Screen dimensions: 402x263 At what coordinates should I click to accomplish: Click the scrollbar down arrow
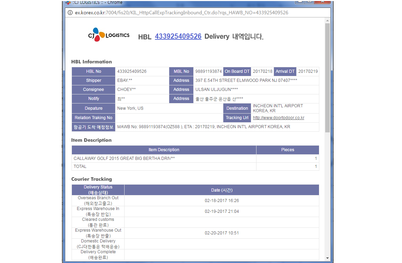coord(327,258)
